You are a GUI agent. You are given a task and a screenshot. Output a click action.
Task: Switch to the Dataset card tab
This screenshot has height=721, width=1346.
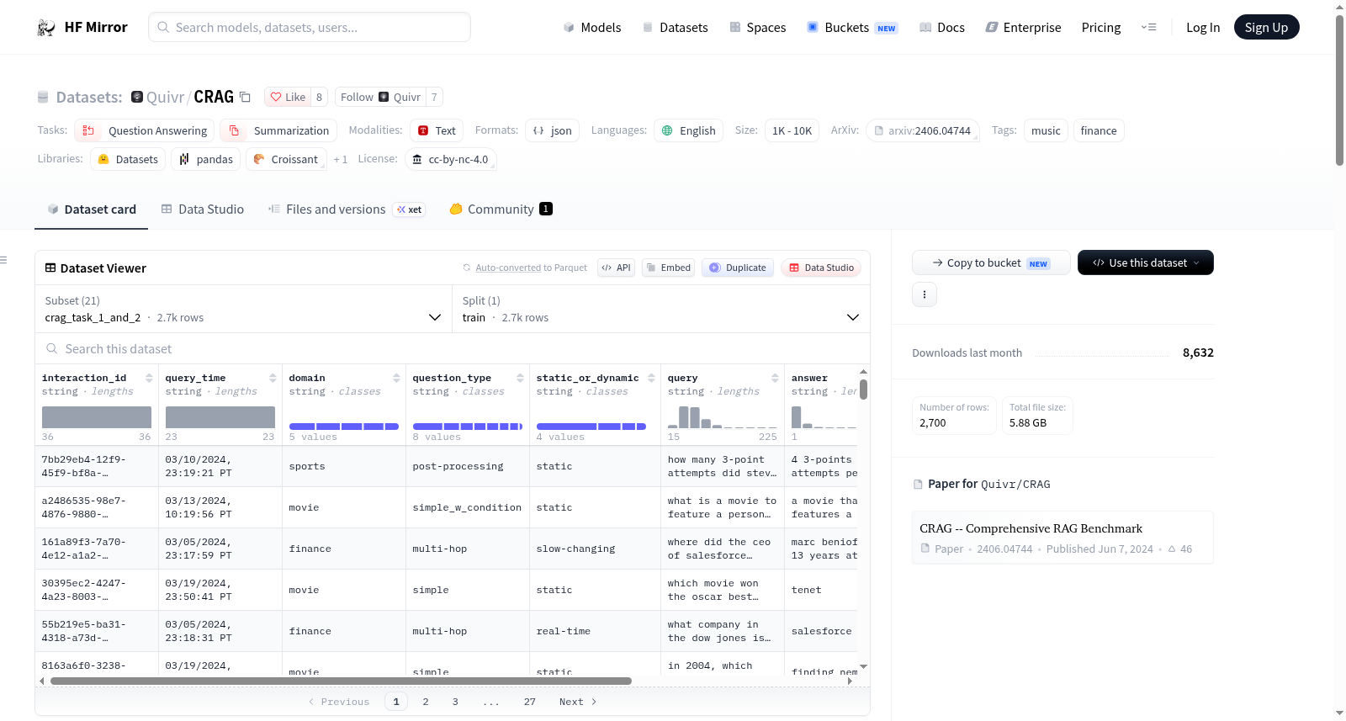(92, 209)
